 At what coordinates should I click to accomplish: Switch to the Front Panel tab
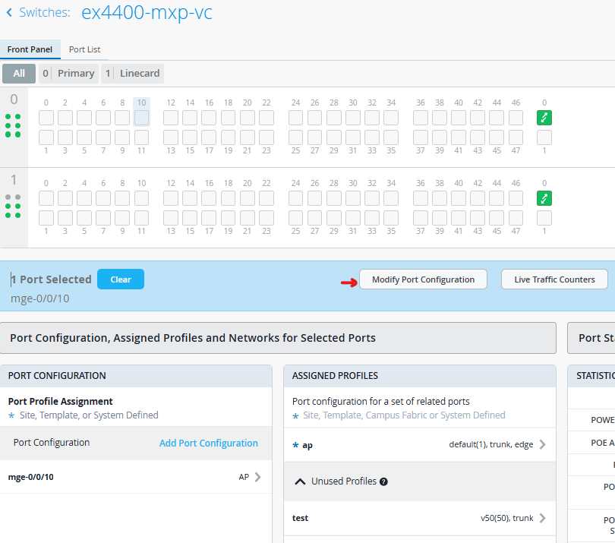coord(30,49)
